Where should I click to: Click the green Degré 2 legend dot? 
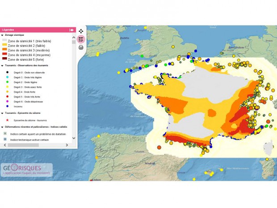click(7, 82)
